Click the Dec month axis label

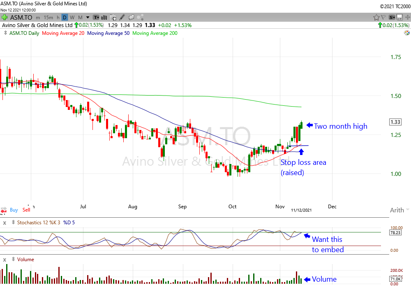[332, 207]
